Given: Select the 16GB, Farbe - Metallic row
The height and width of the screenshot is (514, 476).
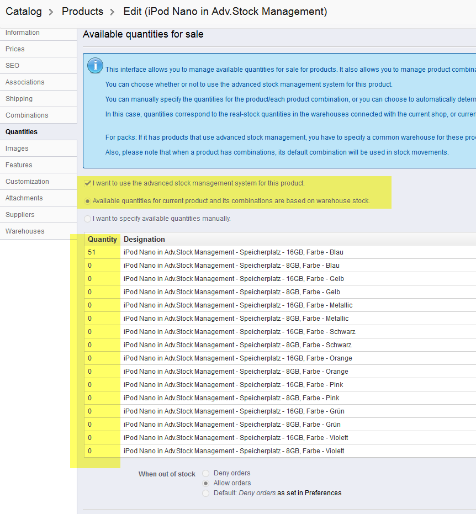Looking at the screenshot, I should coord(280,305).
